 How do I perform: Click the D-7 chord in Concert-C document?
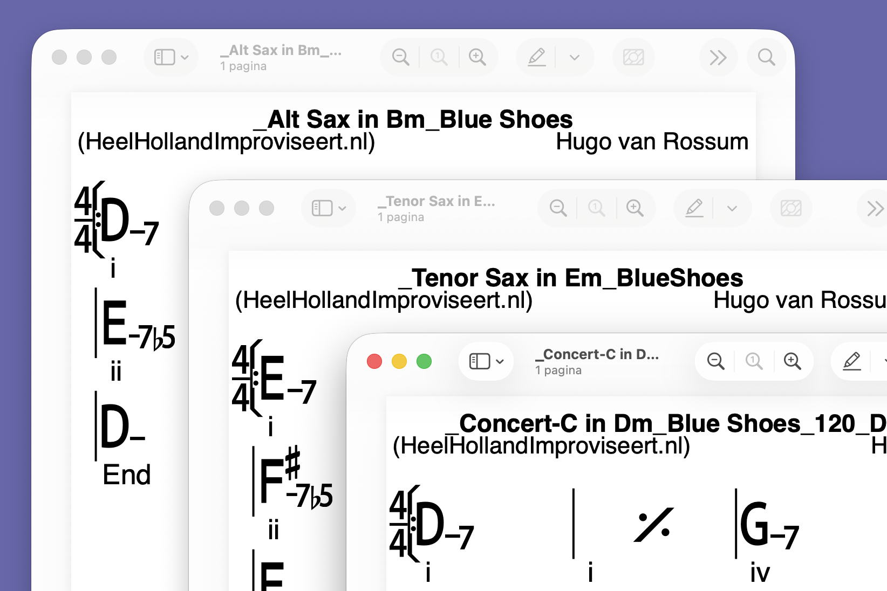(445, 524)
